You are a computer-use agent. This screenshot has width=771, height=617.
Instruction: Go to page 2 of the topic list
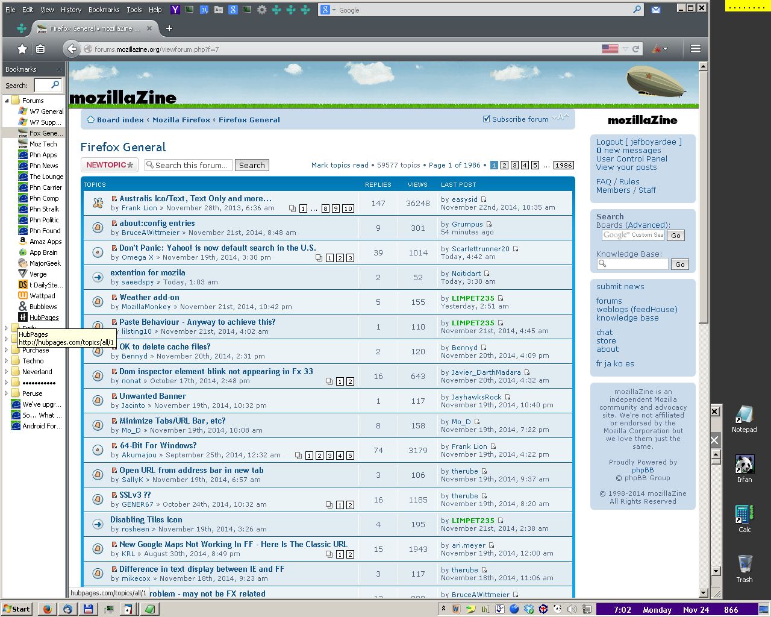pos(504,165)
